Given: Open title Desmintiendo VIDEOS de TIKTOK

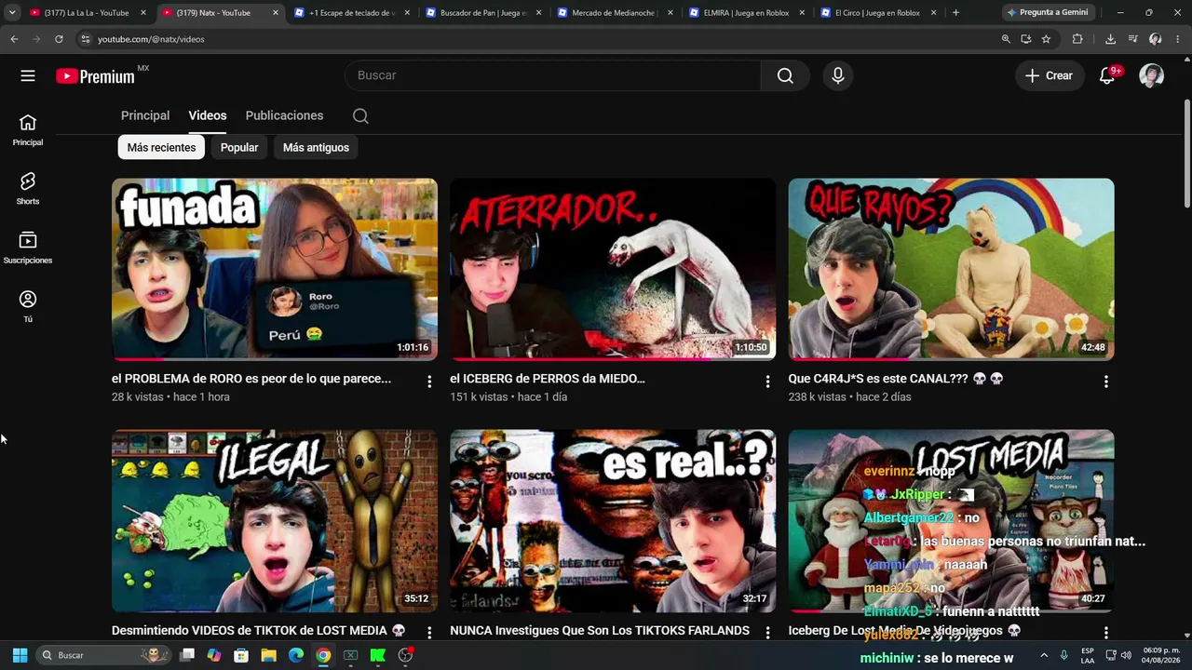Looking at the screenshot, I should pos(259,631).
